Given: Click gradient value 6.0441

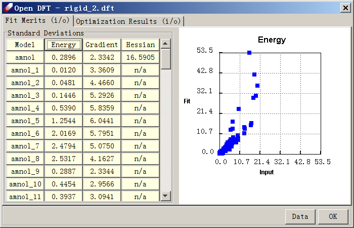Looking at the screenshot, I should click(102, 121).
